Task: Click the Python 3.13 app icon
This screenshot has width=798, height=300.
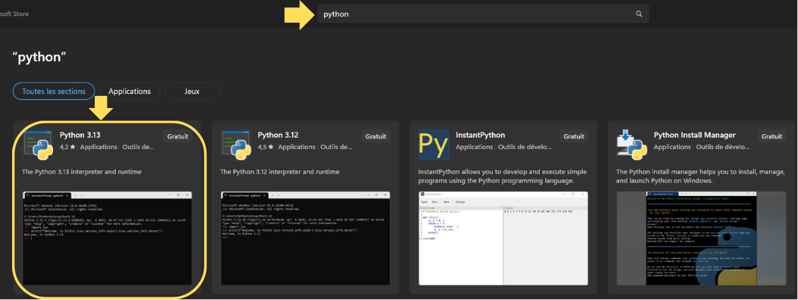Action: (x=38, y=144)
